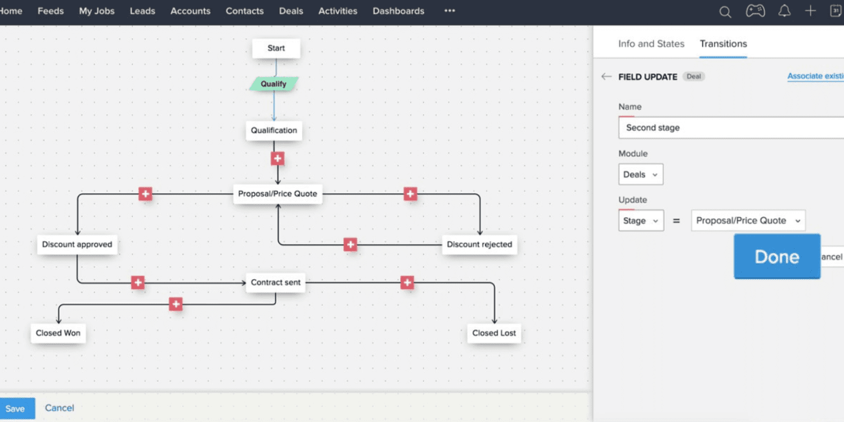Click back arrow beside FIELD UPDATE
Screen dimensions: 844x422
[606, 77]
